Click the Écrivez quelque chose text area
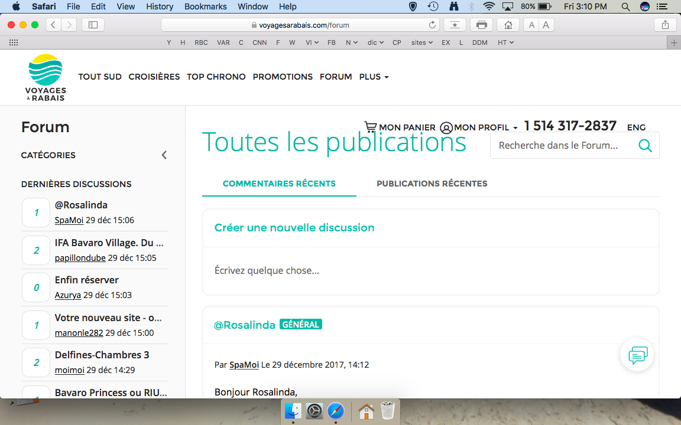Image resolution: width=681 pixels, height=425 pixels. [431, 270]
